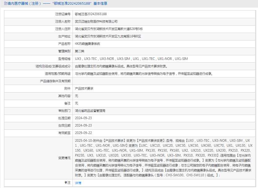Click intended use text 与光学内窥镜及监视器配合使用
The width and height of the screenshot is (258, 188).
pyautogui.click(x=144, y=73)
